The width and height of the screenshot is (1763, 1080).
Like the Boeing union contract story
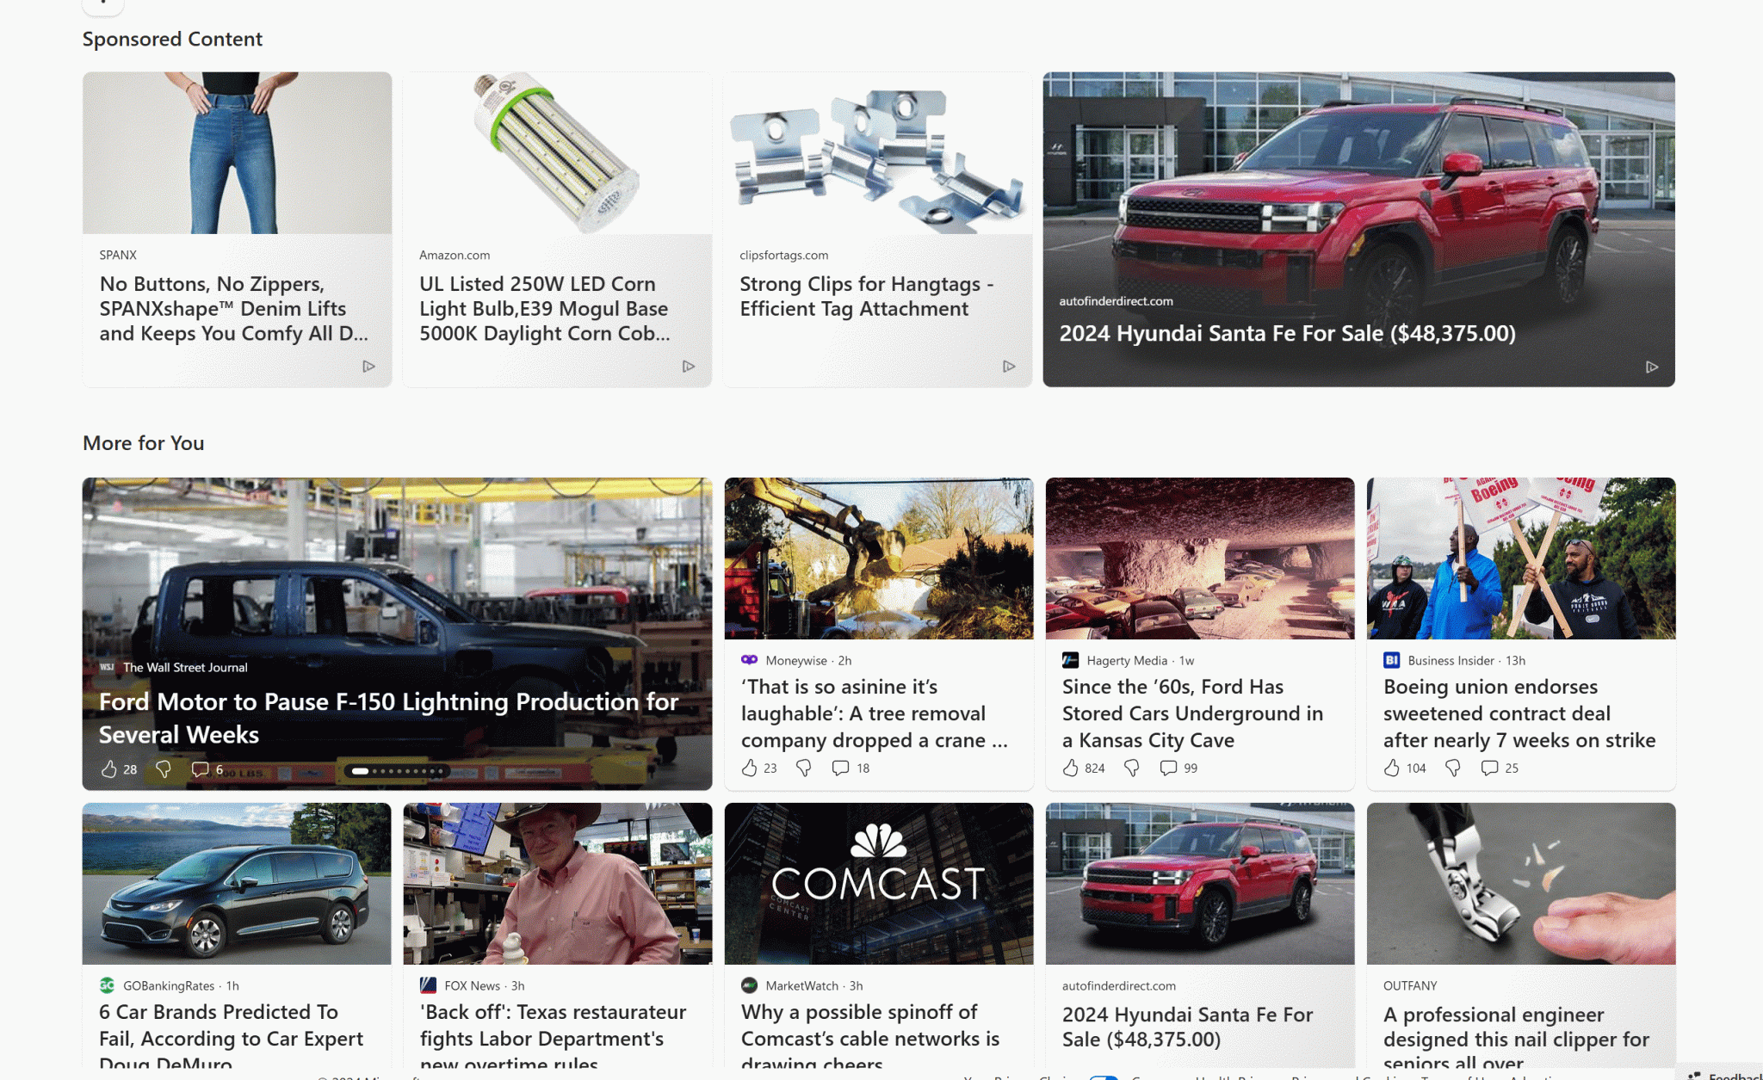(1392, 768)
